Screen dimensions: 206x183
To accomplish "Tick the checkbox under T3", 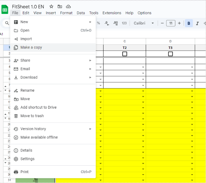I will tap(170, 54).
